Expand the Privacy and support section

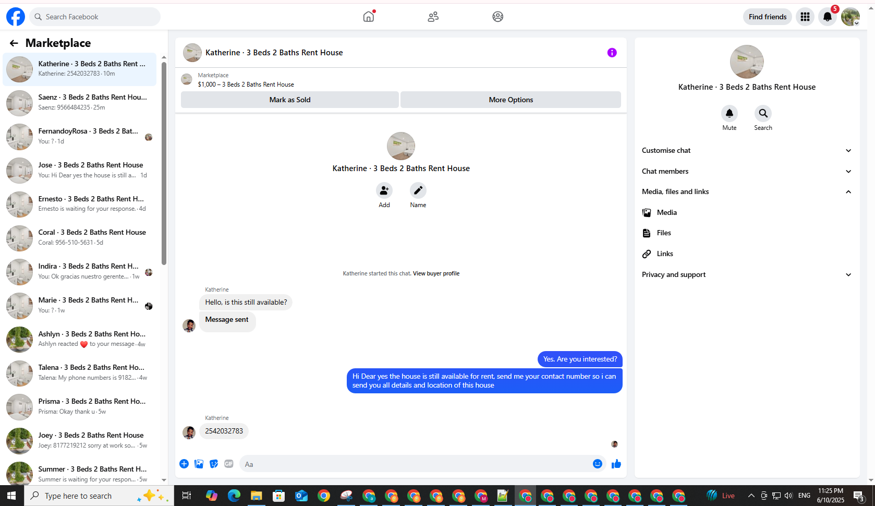coord(747,275)
